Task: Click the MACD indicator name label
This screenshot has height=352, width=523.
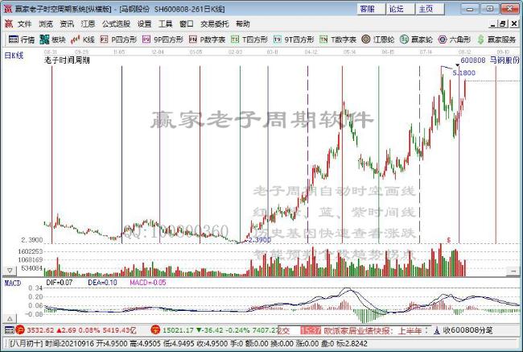Action: click(13, 284)
